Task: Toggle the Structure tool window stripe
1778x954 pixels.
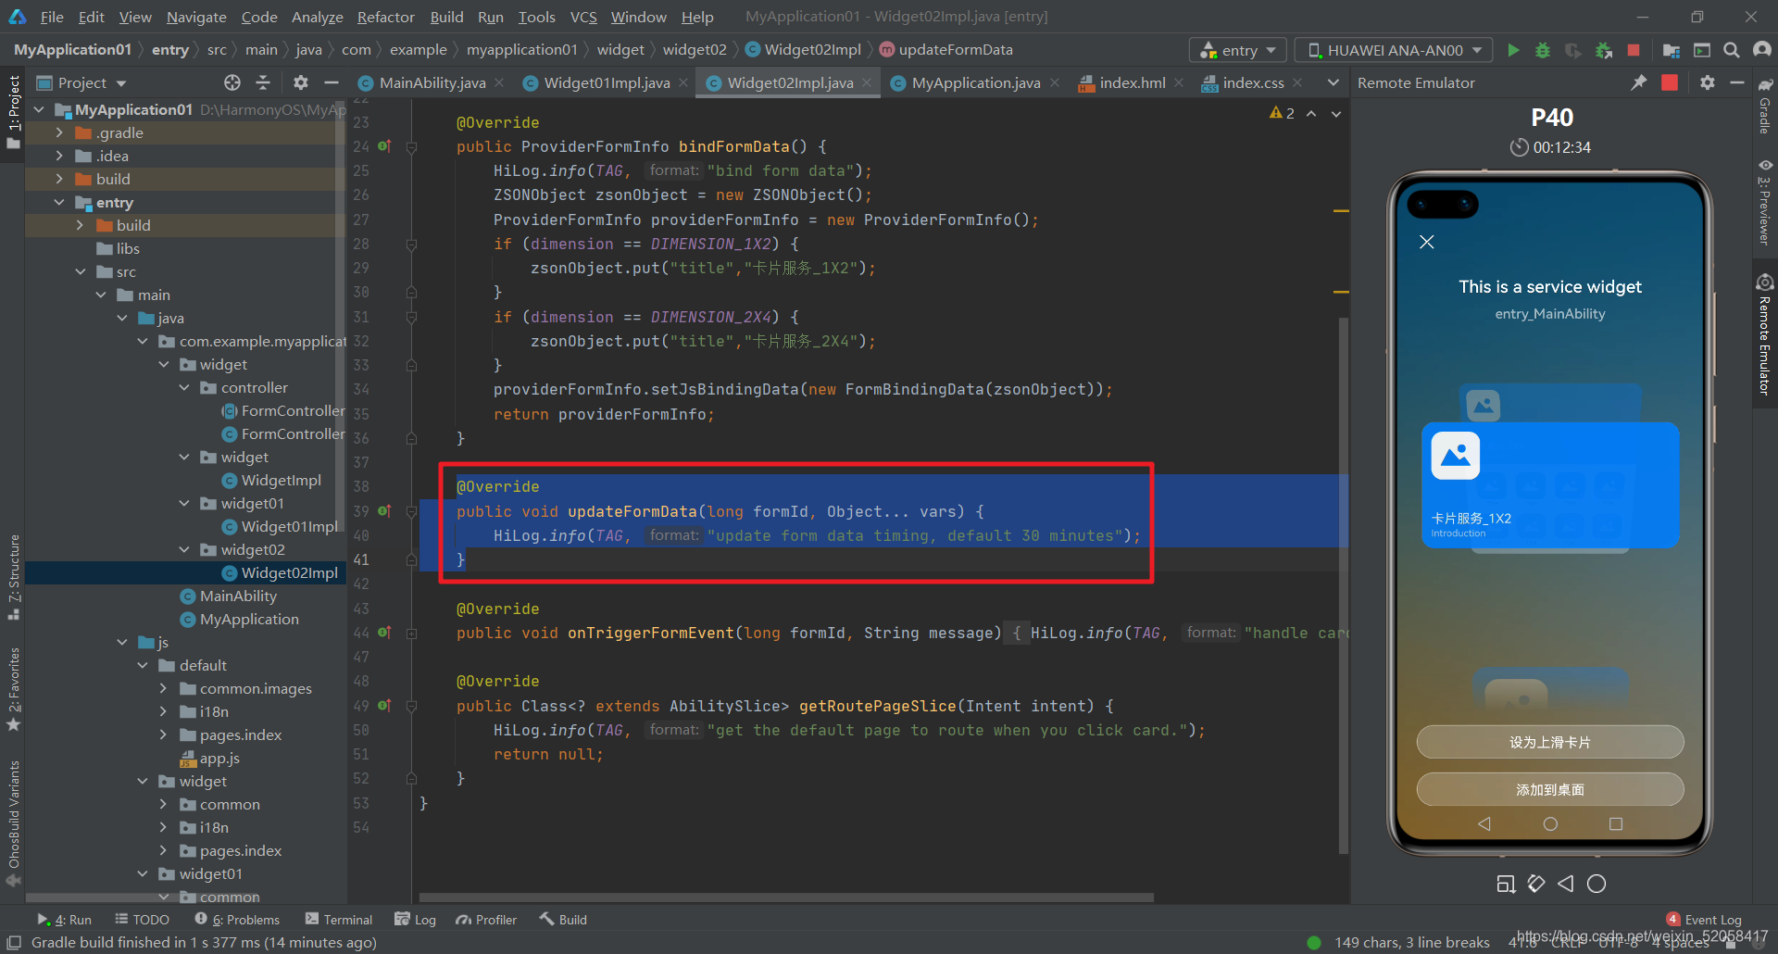Action: pos(13,576)
